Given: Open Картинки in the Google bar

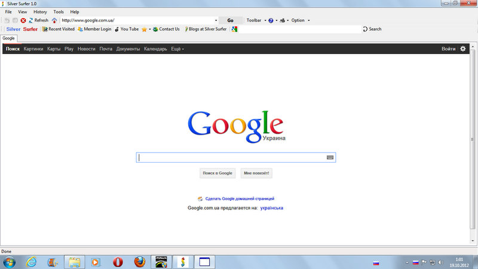Looking at the screenshot, I should 33,49.
